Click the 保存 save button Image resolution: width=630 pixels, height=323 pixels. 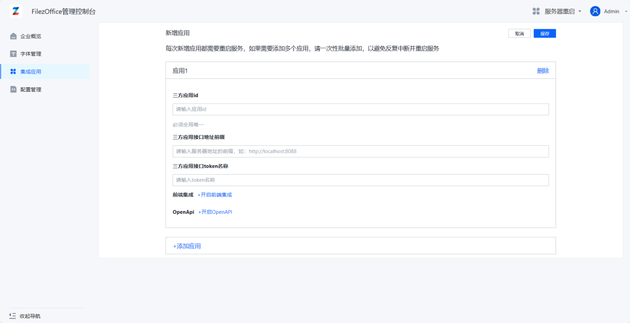544,33
